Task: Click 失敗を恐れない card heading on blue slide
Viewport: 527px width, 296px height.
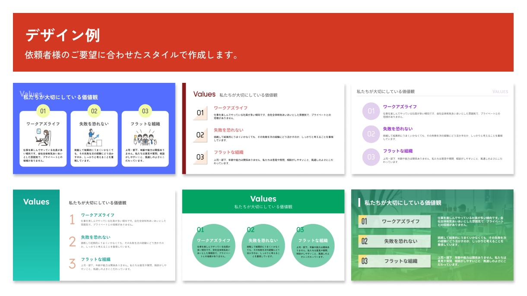Action: point(94,124)
